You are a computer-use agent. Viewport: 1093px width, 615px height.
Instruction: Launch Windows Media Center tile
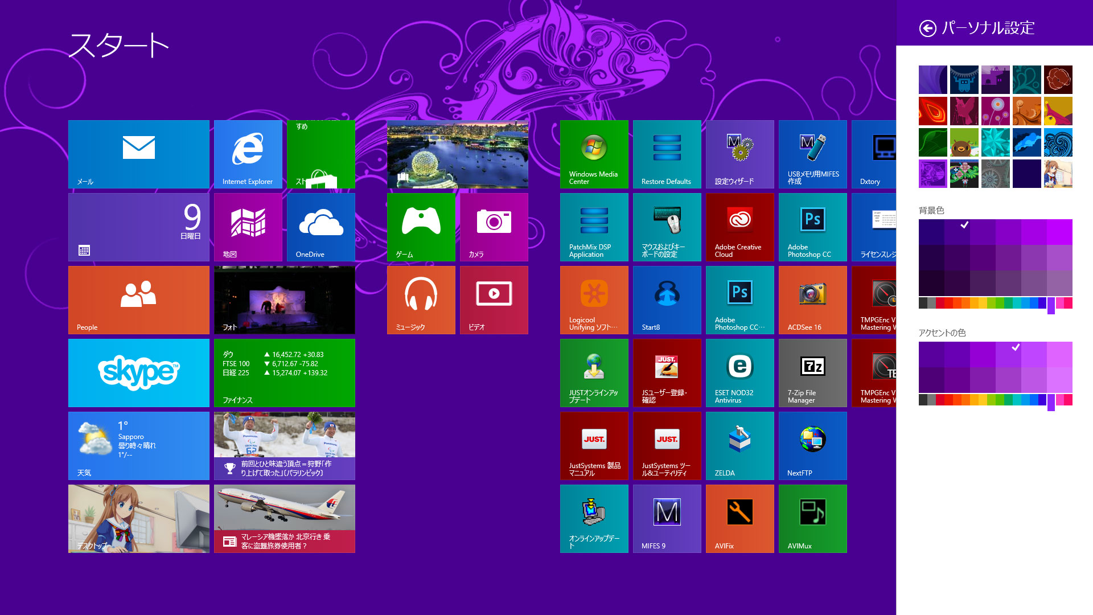(x=594, y=154)
